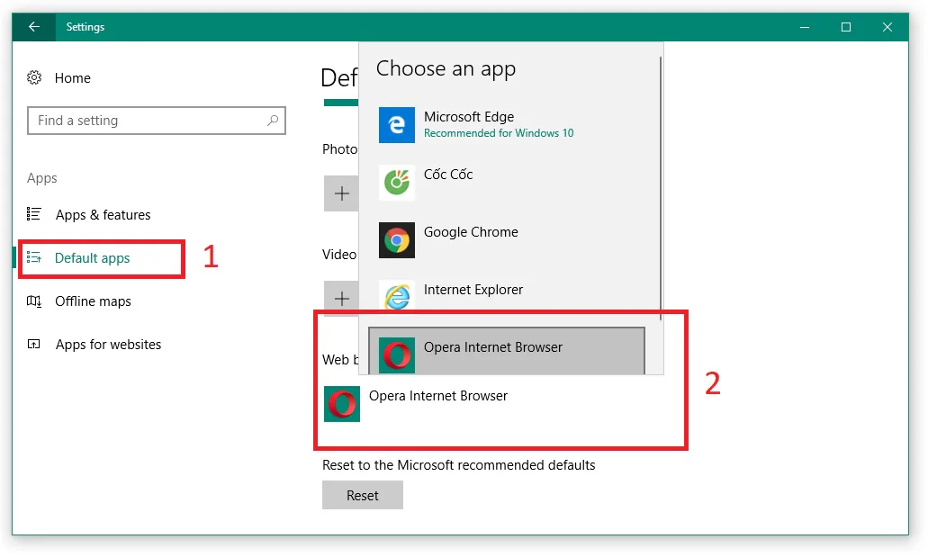The image size is (928, 557).
Task: Click 'Recommended for Windows 10' text
Action: pos(499,133)
